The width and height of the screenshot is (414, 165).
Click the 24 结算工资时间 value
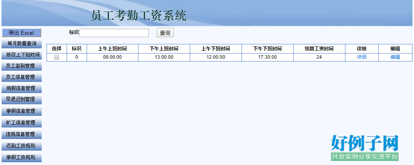point(319,57)
